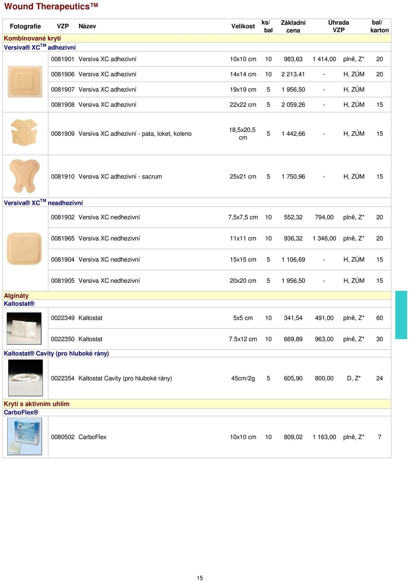Click the price '1 442,66'
This screenshot has height=581, width=409.
click(x=293, y=134)
